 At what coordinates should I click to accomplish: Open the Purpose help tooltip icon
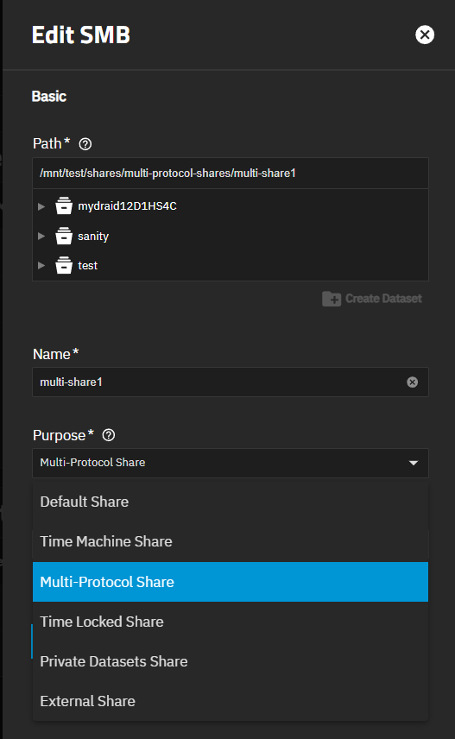coord(109,435)
